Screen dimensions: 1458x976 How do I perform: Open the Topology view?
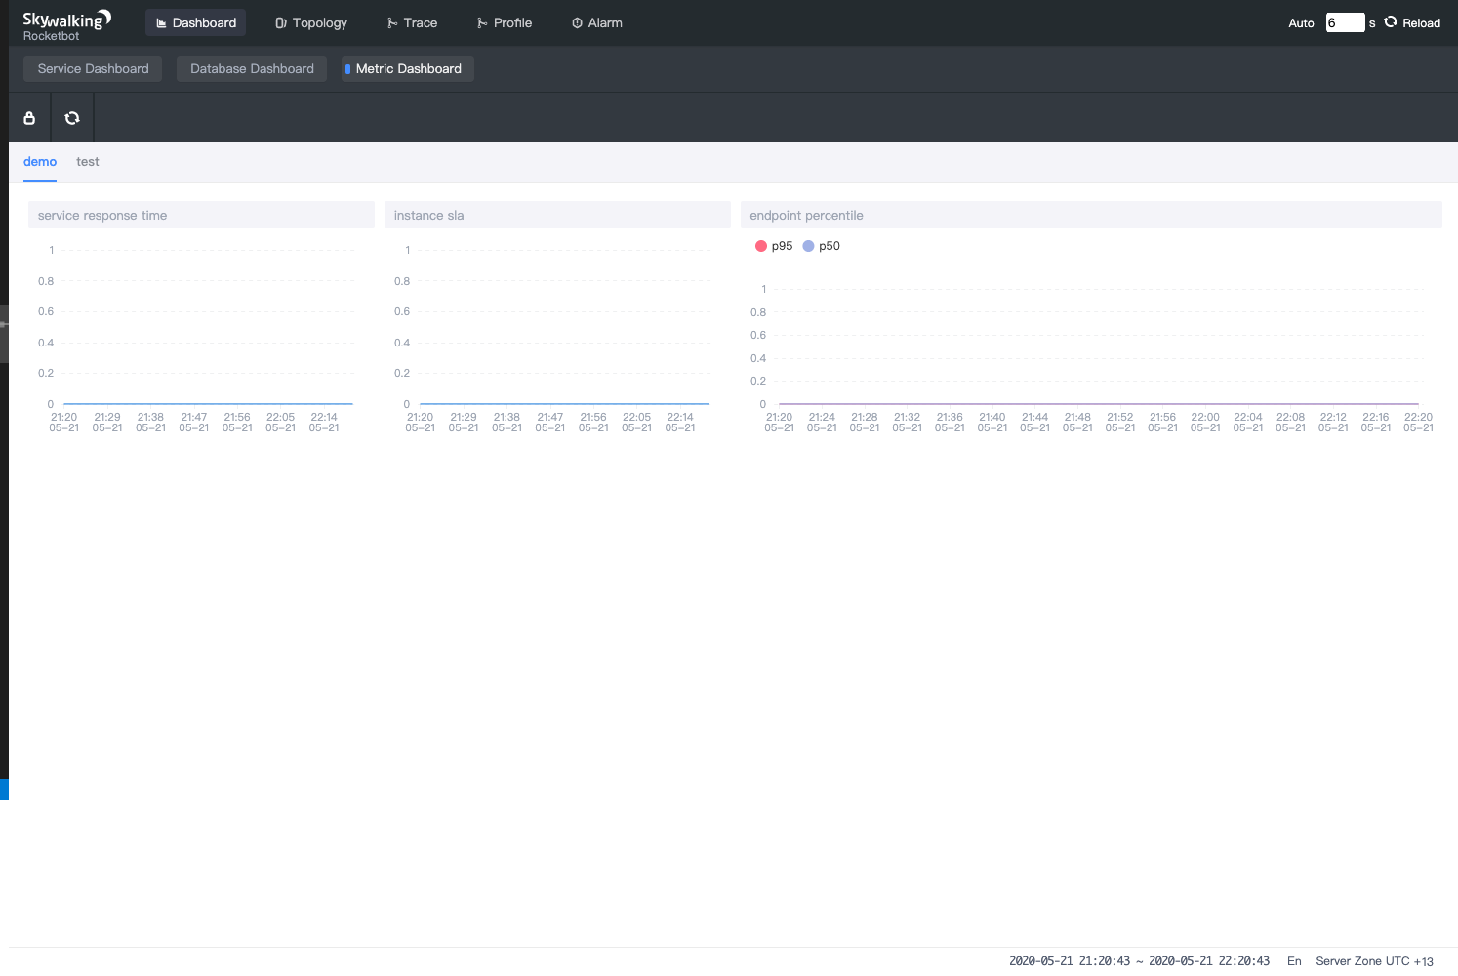coord(311,22)
